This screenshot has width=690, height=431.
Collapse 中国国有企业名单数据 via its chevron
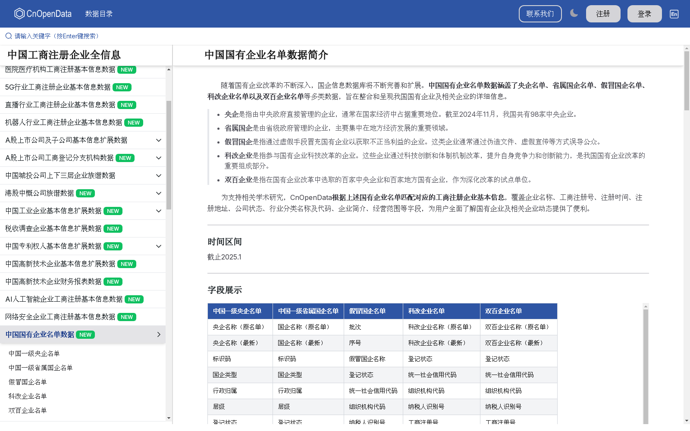(x=158, y=334)
